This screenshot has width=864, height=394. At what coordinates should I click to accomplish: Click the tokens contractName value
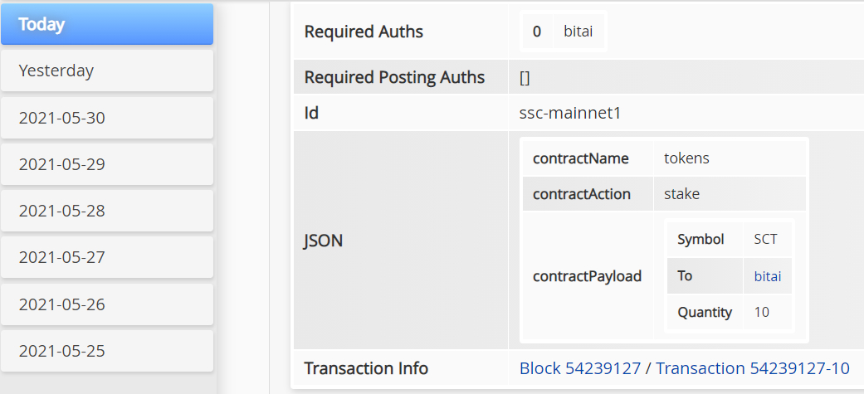point(686,158)
